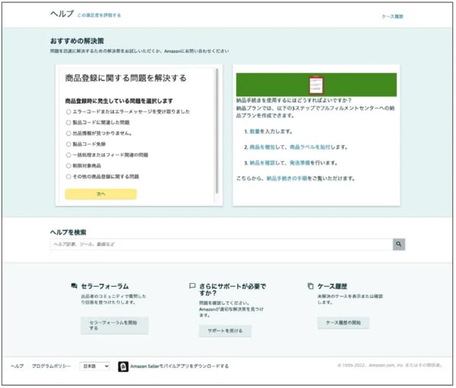Click the clipboard icon in the green banner
This screenshot has height=388, width=456.
pyautogui.click(x=316, y=84)
